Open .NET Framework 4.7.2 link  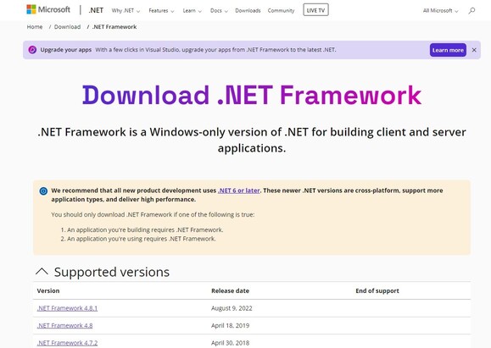(x=67, y=343)
